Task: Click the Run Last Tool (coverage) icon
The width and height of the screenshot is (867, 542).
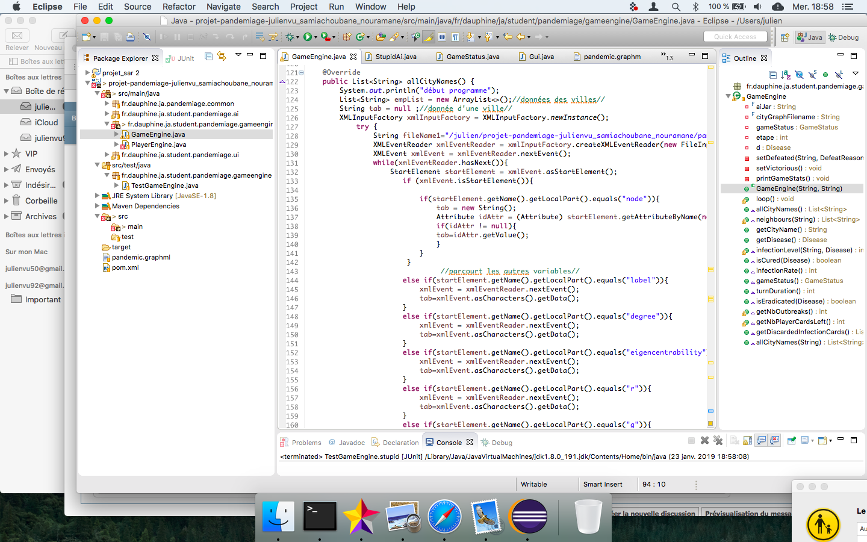Action: [325, 37]
